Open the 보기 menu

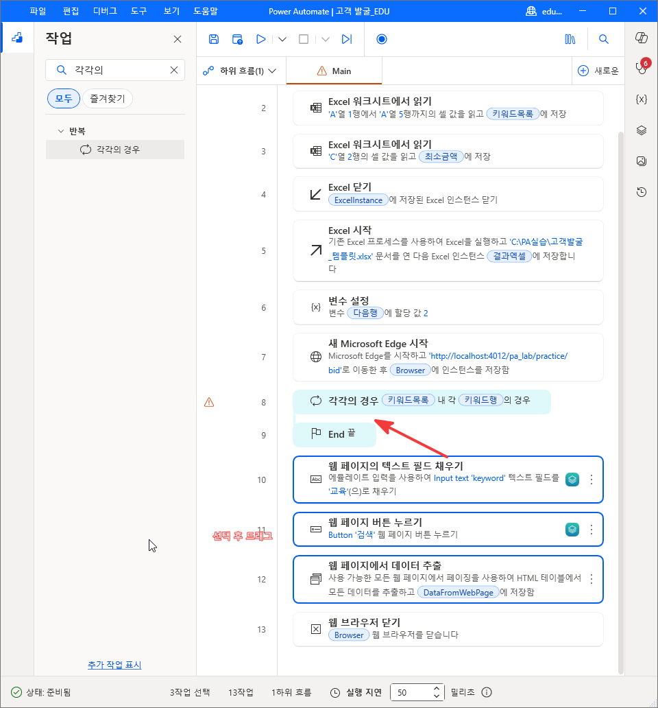[x=171, y=11]
